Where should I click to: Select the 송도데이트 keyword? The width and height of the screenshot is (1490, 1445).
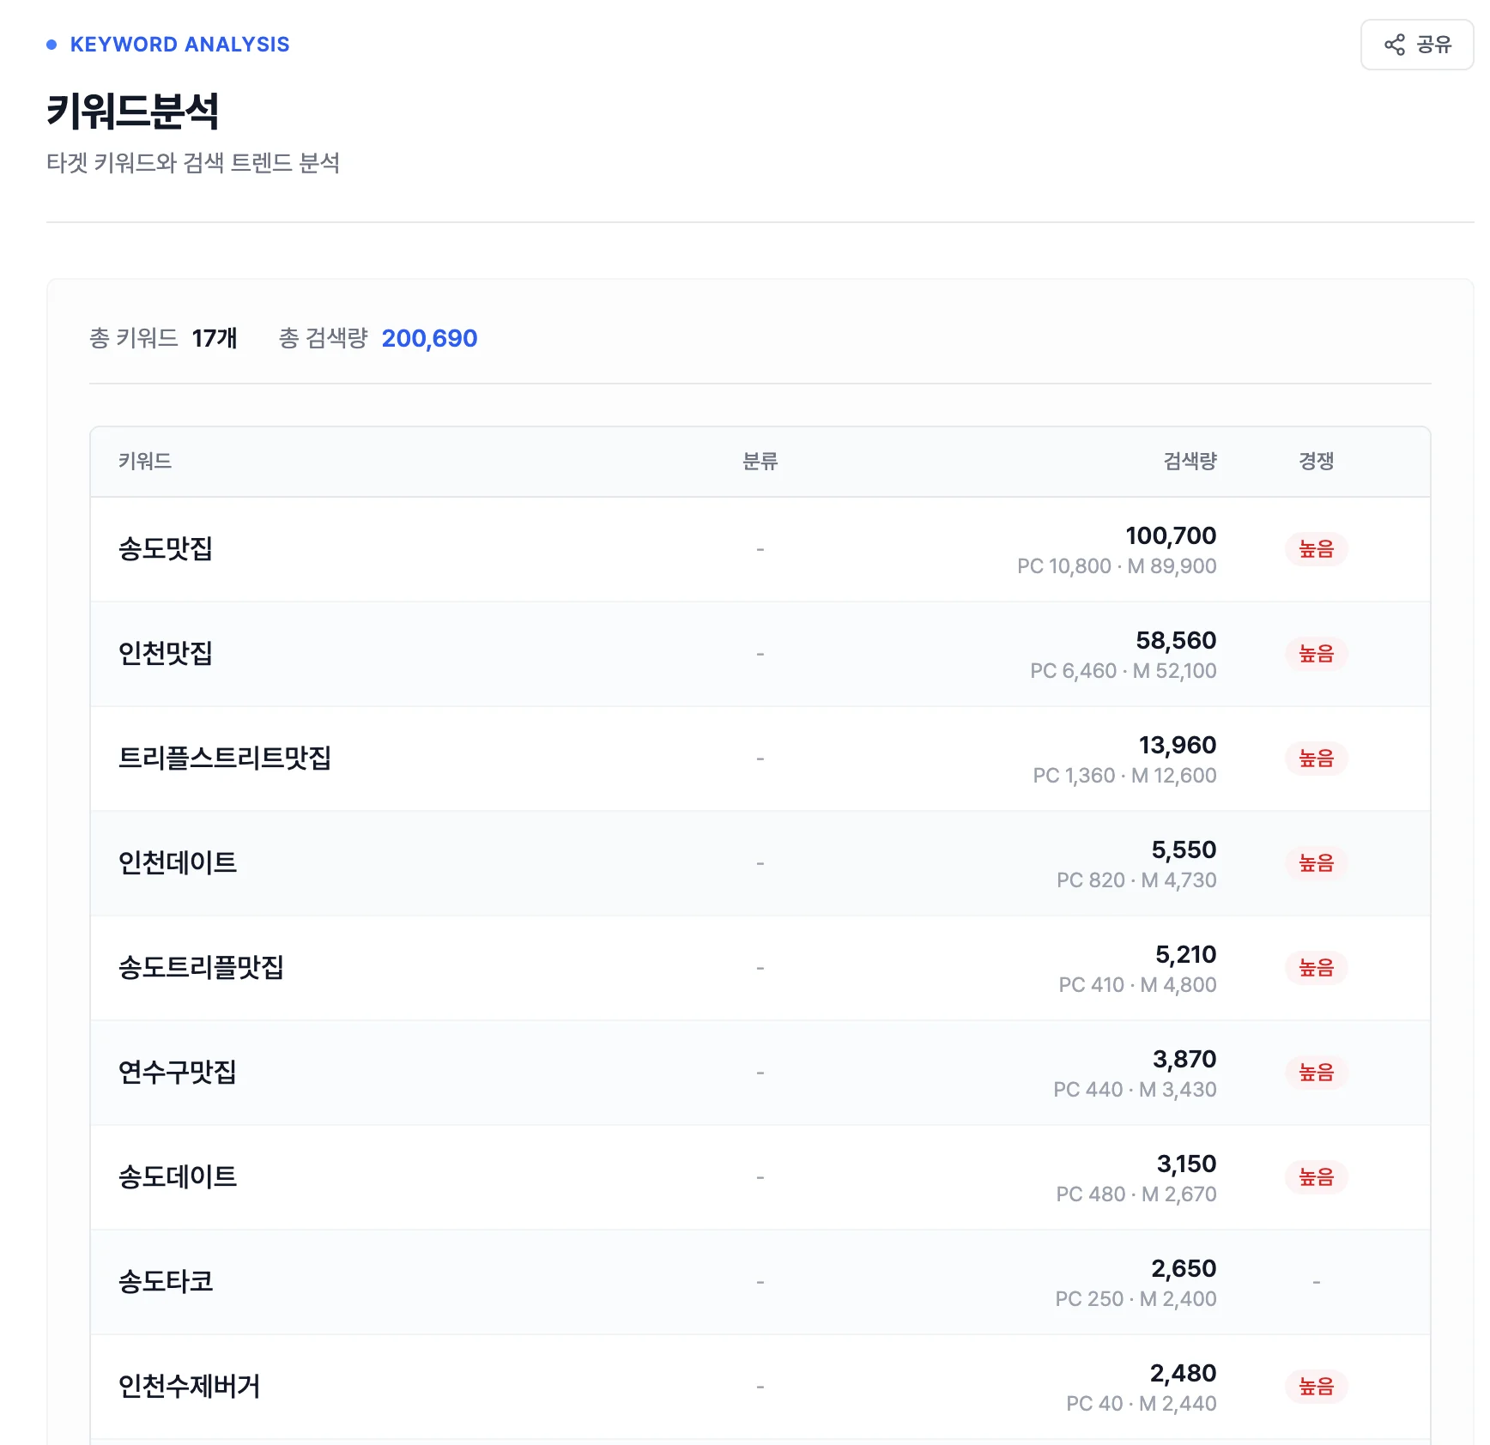(x=179, y=1176)
